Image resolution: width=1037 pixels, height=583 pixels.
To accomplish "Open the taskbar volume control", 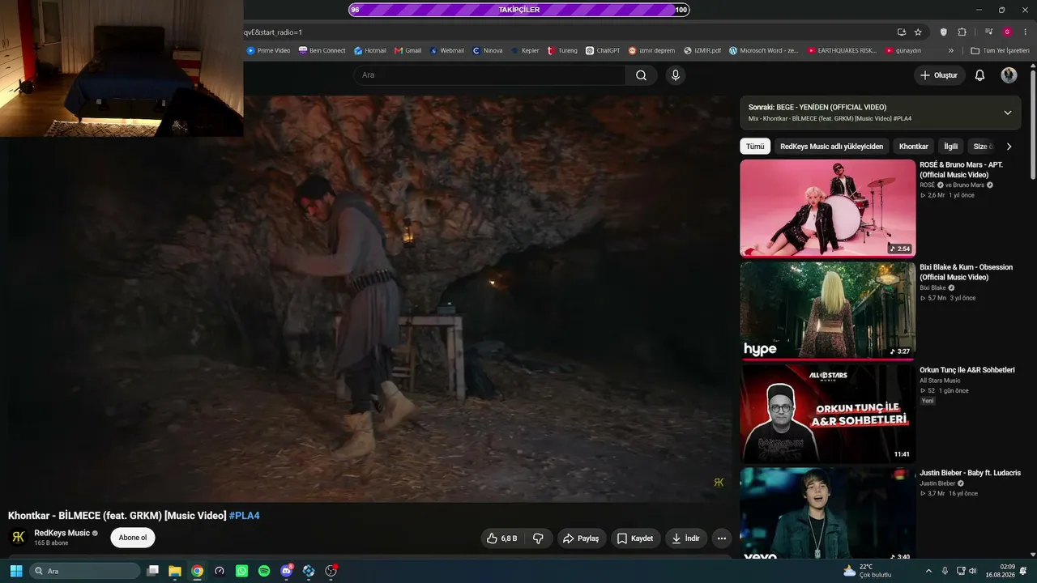I will coord(972,571).
